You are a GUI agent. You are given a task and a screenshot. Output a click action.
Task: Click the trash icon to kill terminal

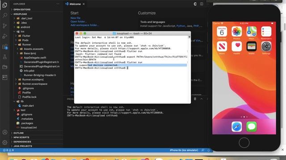pos(195,99)
